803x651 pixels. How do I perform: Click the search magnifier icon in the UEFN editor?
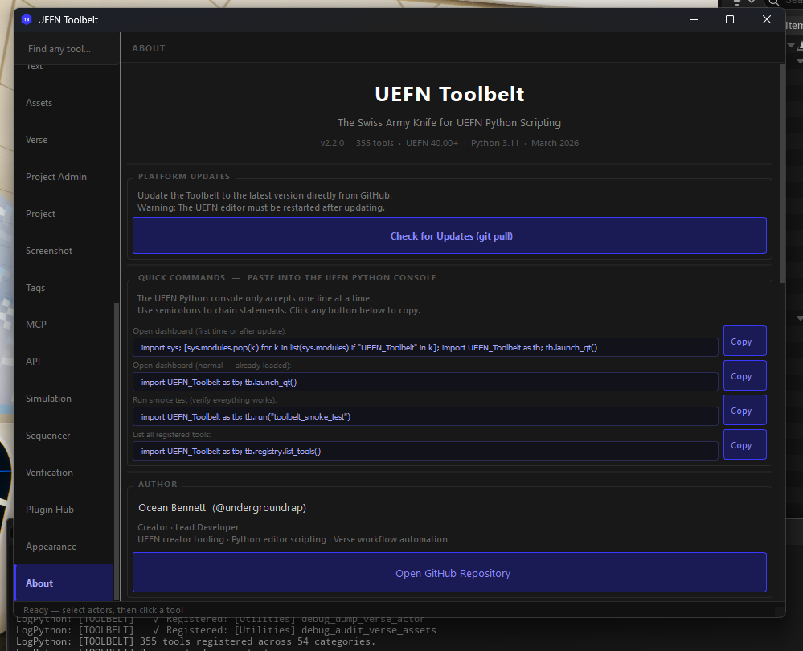click(774, 4)
